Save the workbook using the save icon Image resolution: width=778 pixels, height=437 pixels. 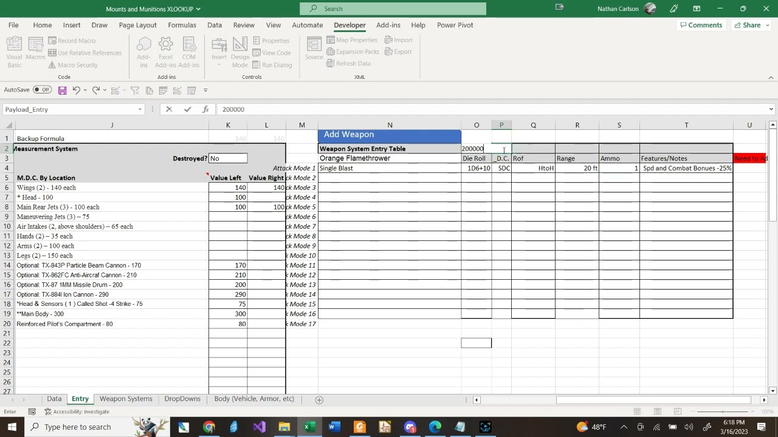coord(62,90)
